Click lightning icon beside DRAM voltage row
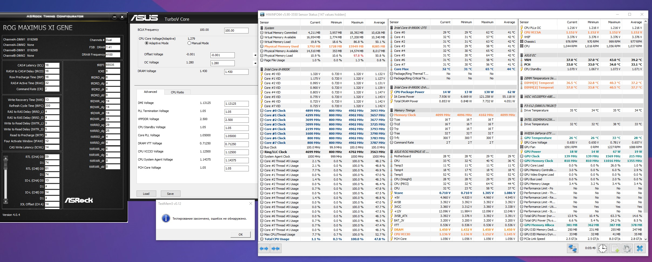 391,230
